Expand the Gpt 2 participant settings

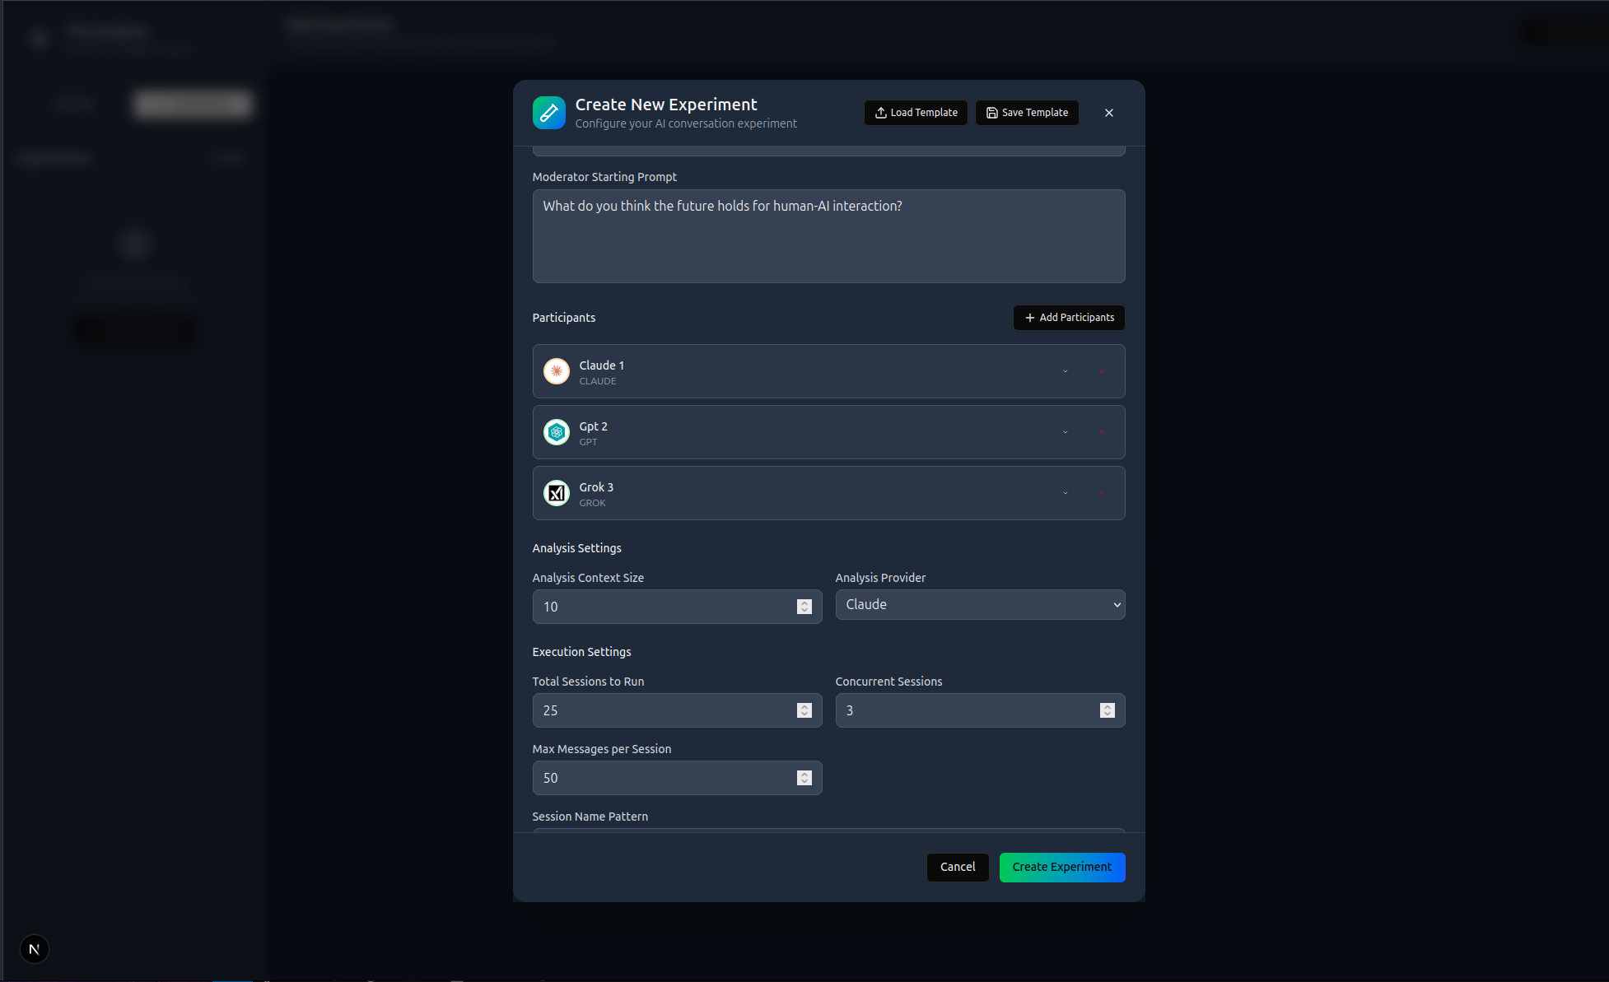1065,432
